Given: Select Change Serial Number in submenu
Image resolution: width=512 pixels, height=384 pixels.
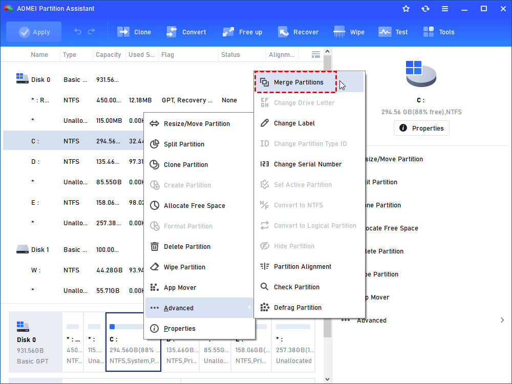Looking at the screenshot, I should (x=309, y=164).
